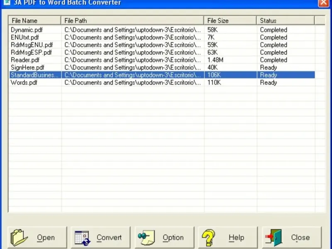Select RdrMsgENU.pdf in the list

click(x=32, y=45)
